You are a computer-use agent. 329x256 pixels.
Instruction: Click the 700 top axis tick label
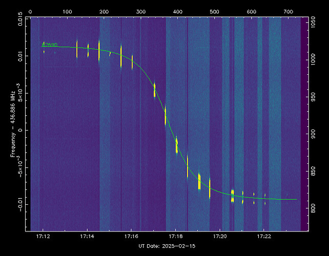pyautogui.click(x=289, y=11)
